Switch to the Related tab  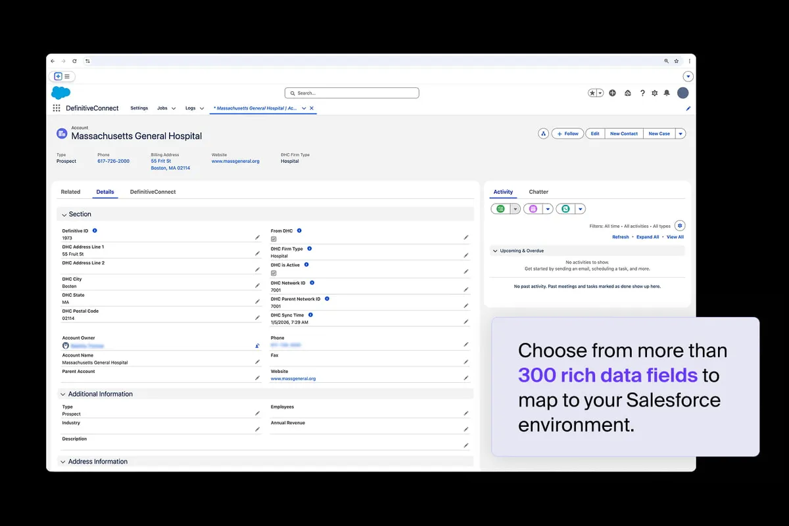click(x=70, y=192)
